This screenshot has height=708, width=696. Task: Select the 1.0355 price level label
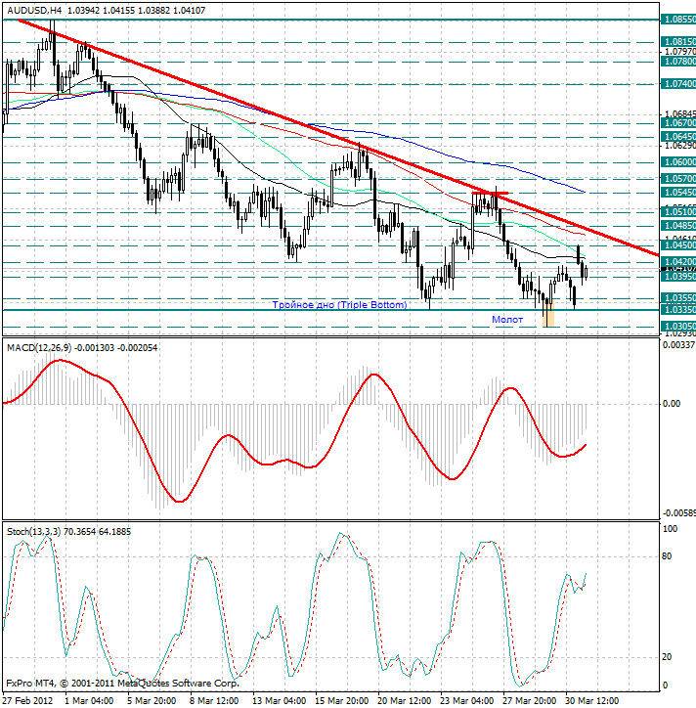pos(678,298)
